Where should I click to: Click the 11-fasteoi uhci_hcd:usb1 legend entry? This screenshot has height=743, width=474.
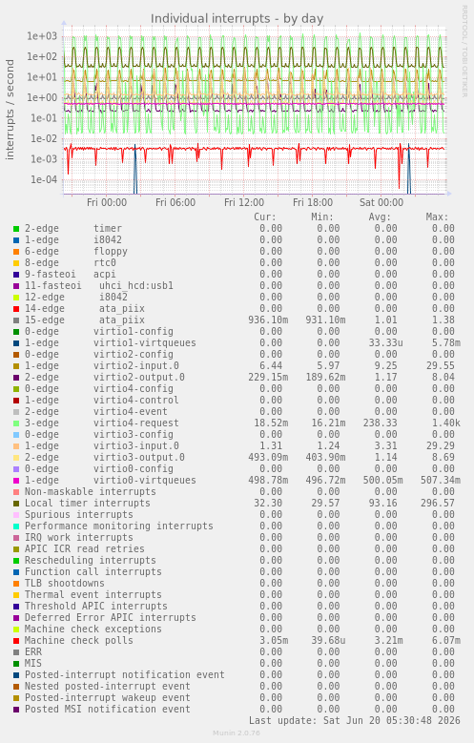99,286
